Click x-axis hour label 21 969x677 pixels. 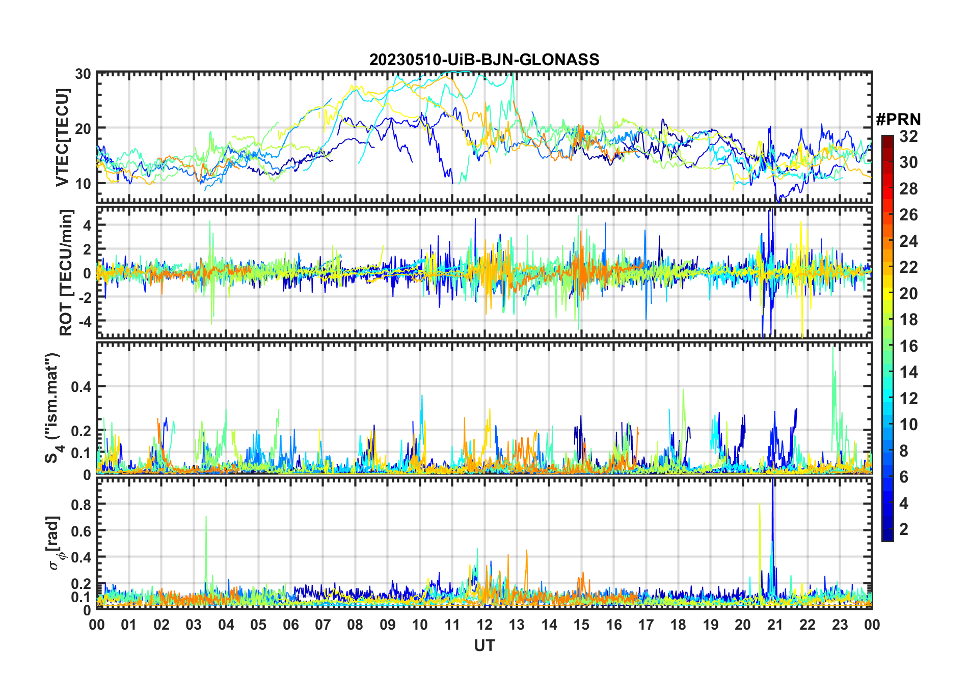[775, 625]
